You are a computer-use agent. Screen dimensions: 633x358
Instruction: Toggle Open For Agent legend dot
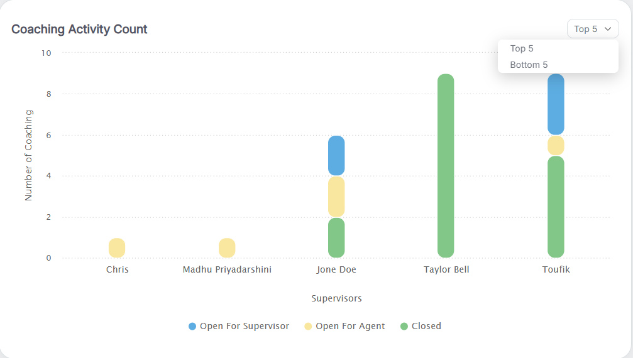pos(308,327)
